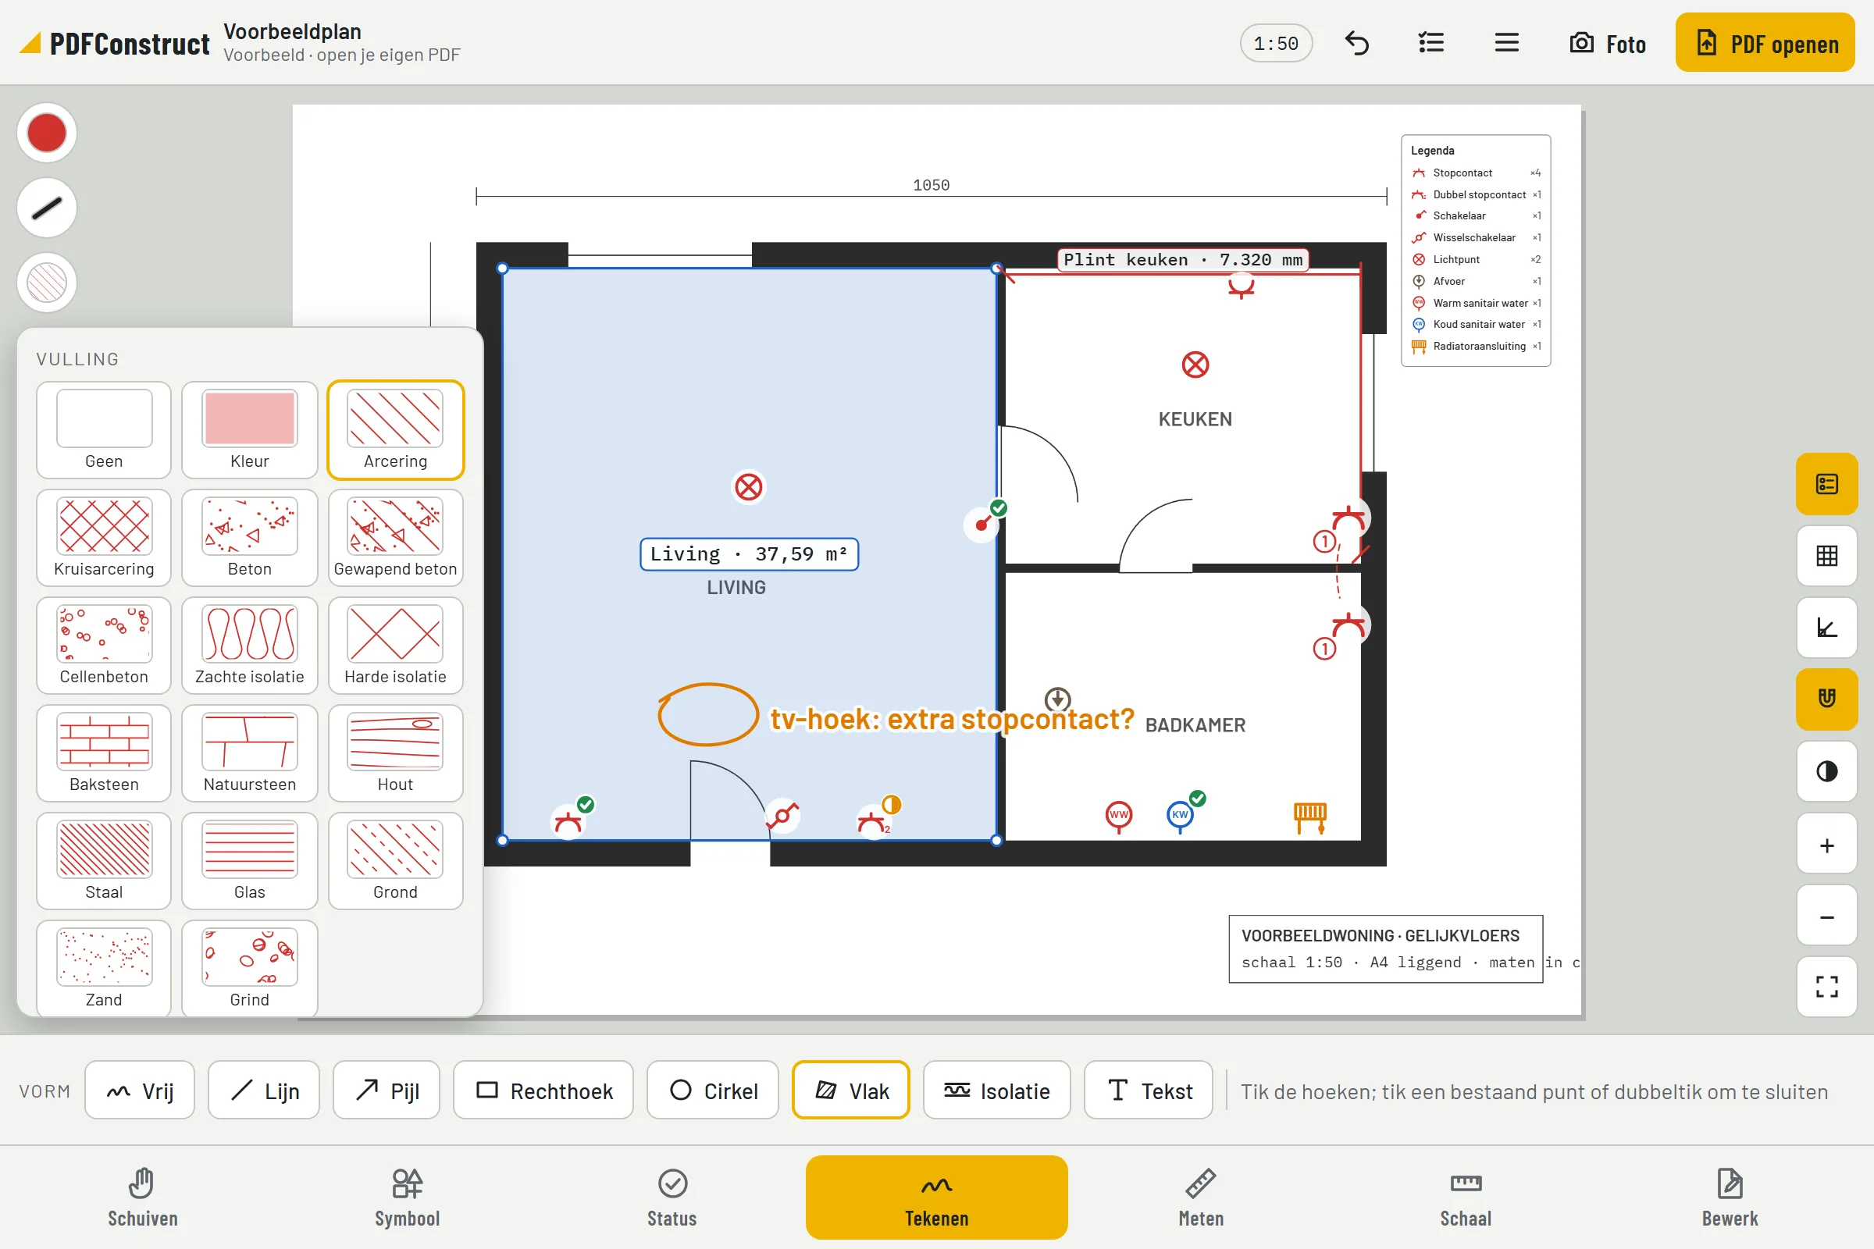
Task: Zoom in with the plus button
Action: pos(1826,845)
